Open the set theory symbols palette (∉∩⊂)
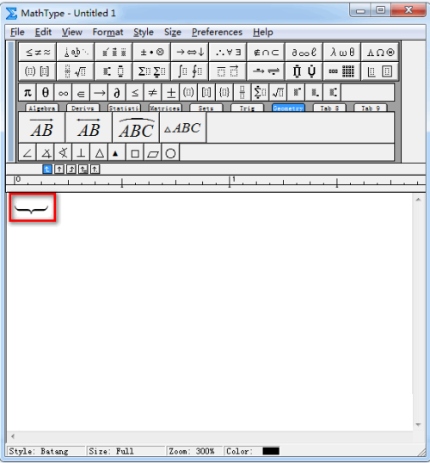The width and height of the screenshot is (430, 463). (x=266, y=52)
